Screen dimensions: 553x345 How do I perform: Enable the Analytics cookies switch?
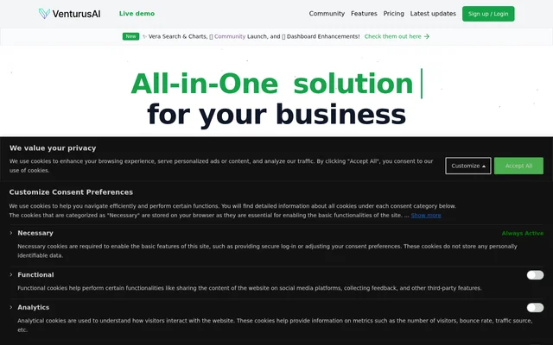535,308
